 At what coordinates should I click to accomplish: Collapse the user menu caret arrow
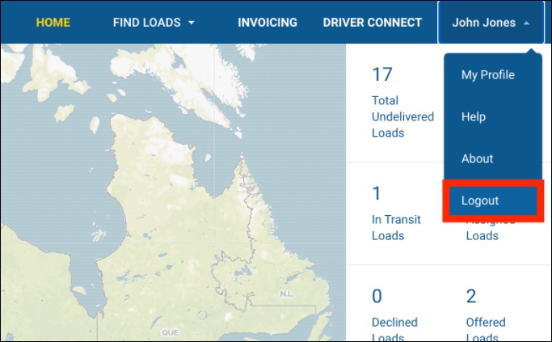pos(527,23)
